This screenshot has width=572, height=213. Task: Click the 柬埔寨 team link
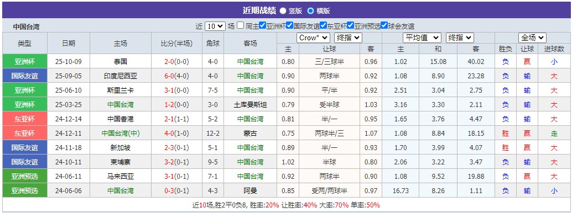click(121, 162)
